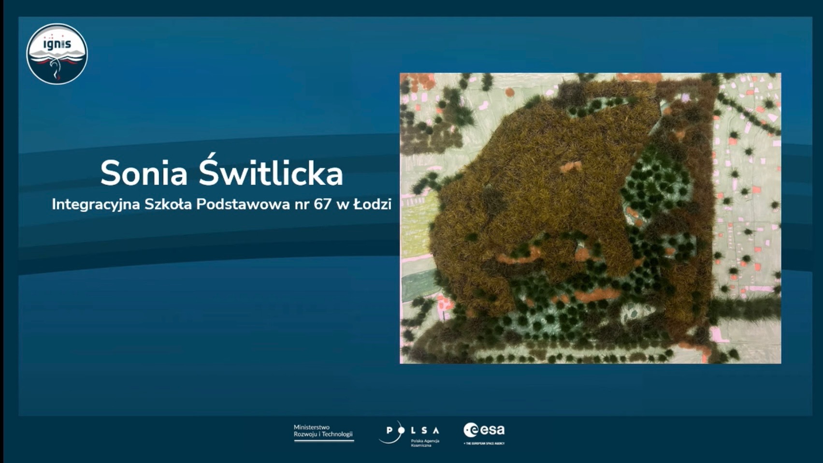The image size is (823, 463).
Task: Click 'The European Space Agency' tagline
Action: [x=484, y=443]
